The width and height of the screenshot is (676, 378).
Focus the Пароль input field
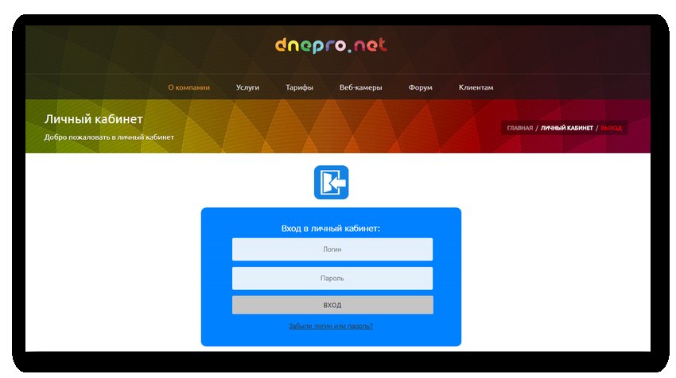(332, 279)
